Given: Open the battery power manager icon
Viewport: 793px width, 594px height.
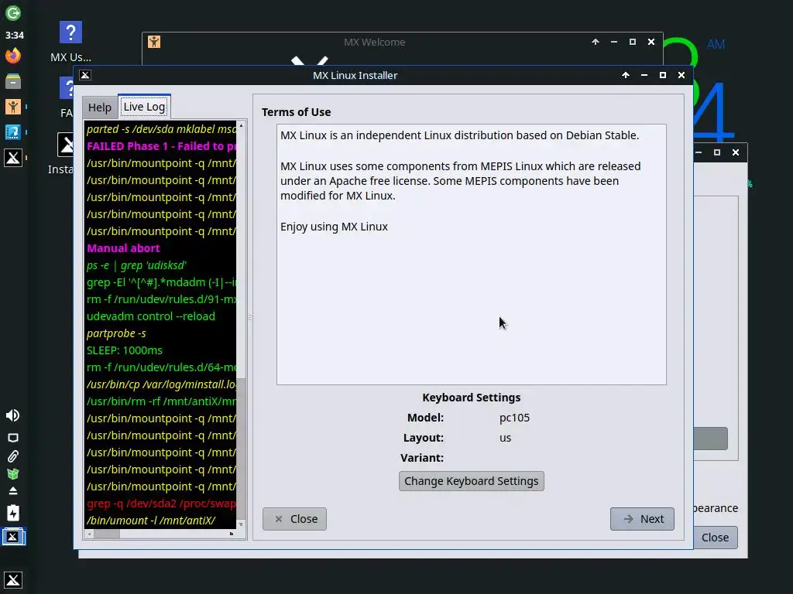Looking at the screenshot, I should click(x=13, y=513).
